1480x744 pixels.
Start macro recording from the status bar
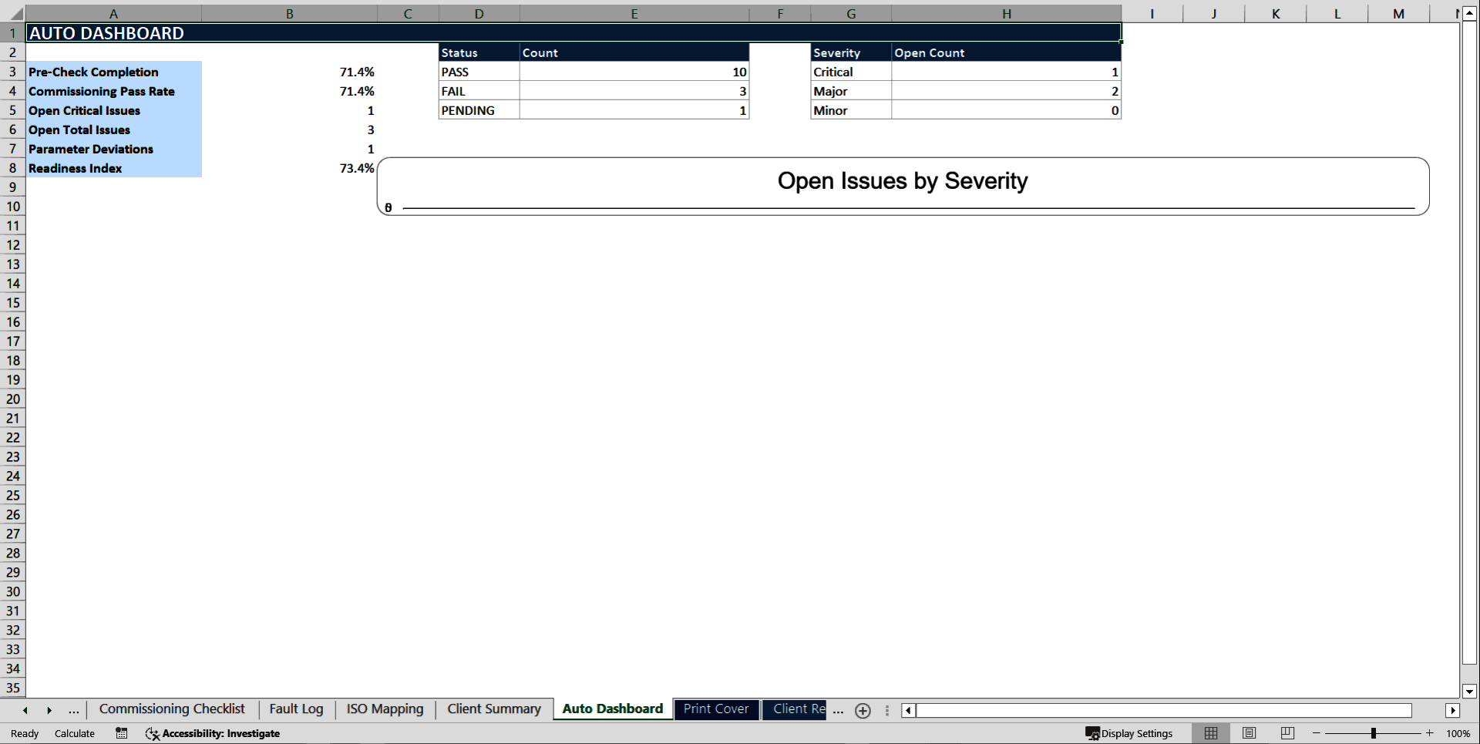(x=121, y=733)
